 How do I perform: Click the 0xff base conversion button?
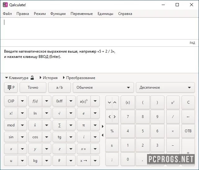click(59, 101)
